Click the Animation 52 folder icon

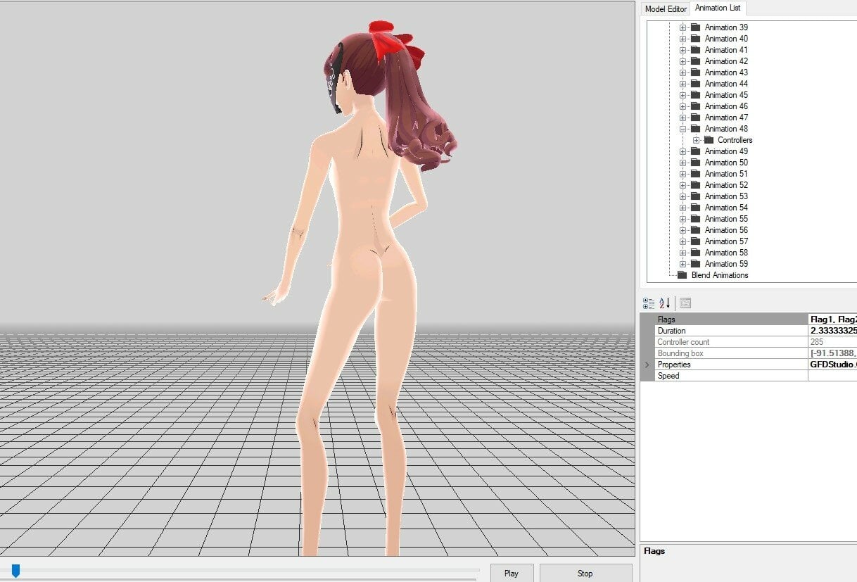coord(695,185)
